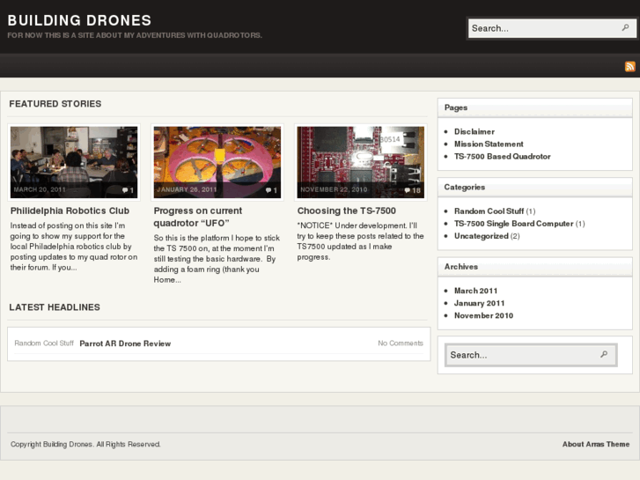The image size is (640, 480).
Task: Open the Choosing the TS-7500 post title
Action: [x=347, y=210]
